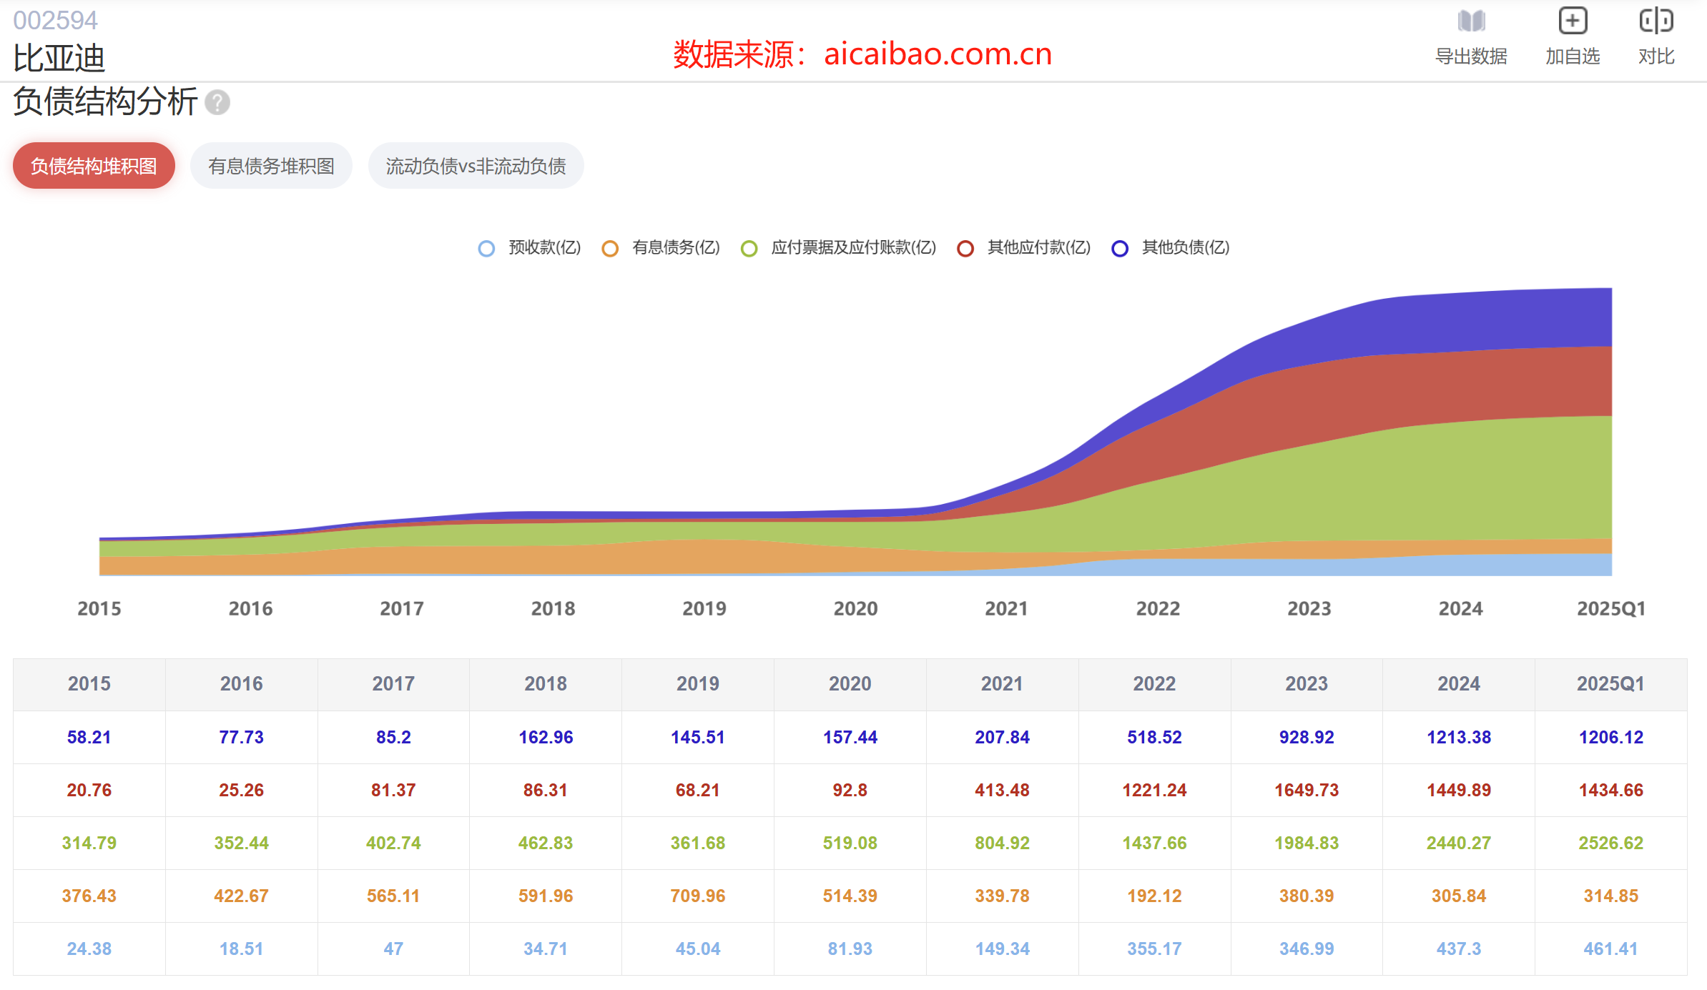Select the 负债结构堆积图 tab

(x=94, y=166)
